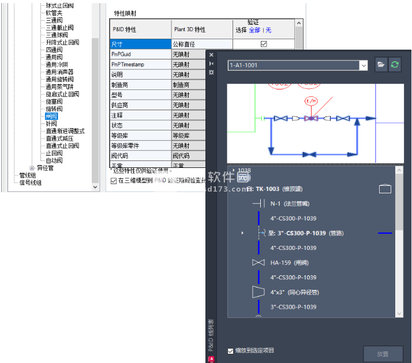Click the 放置 place button
Viewport: 412px width, 363px height.
[x=383, y=354]
